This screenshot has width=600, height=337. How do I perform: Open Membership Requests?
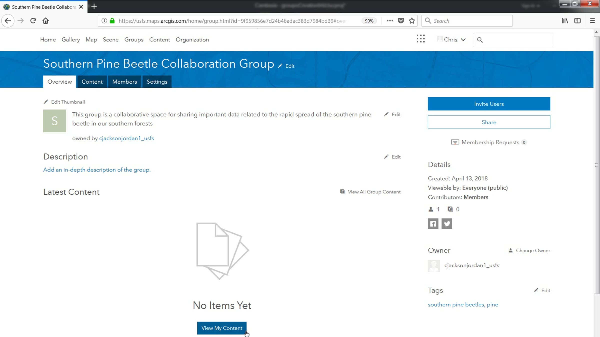489,142
